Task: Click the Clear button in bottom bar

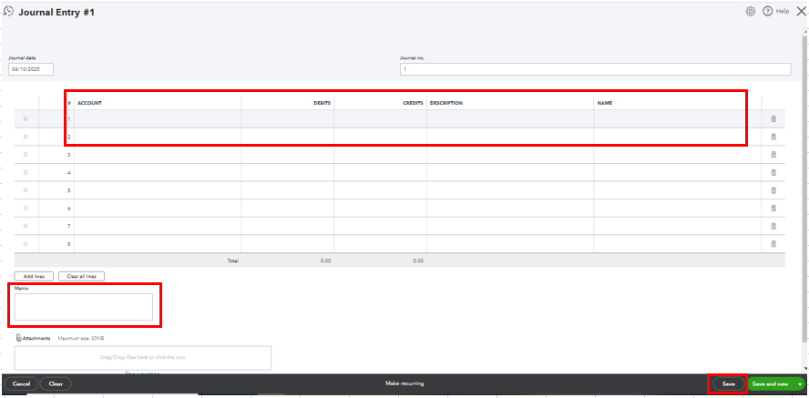Action: 56,384
